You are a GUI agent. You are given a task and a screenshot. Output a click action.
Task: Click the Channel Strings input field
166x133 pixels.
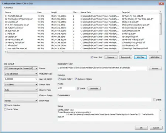21,95
